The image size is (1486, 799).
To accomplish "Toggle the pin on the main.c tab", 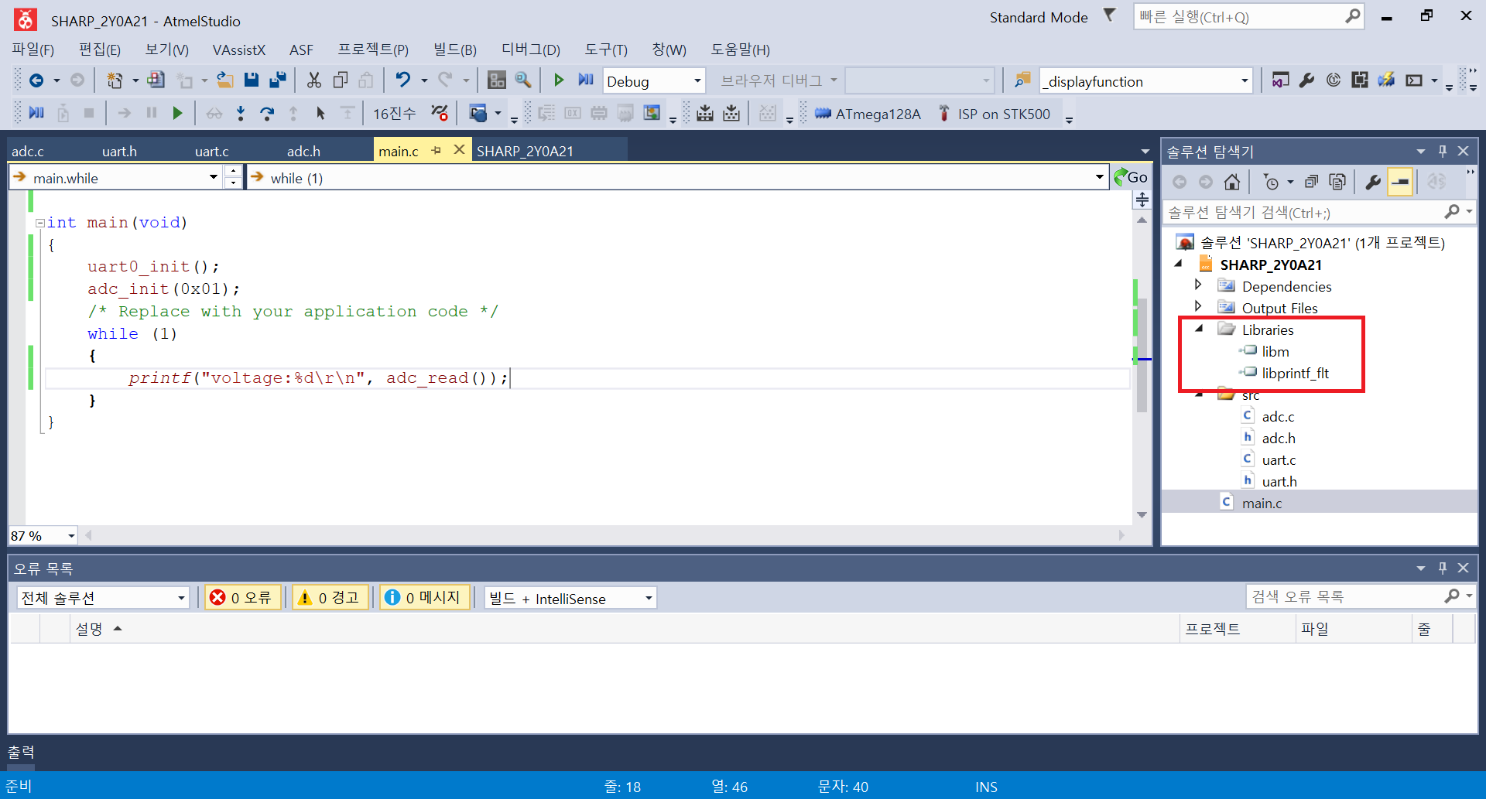I will (437, 150).
